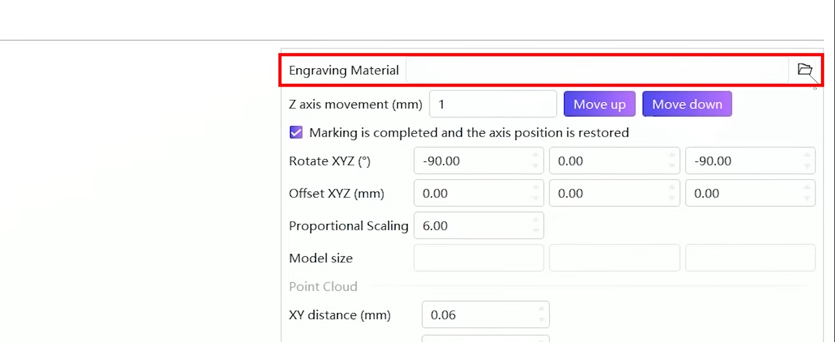Click the Point Cloud section heading
The width and height of the screenshot is (835, 342).
click(323, 286)
